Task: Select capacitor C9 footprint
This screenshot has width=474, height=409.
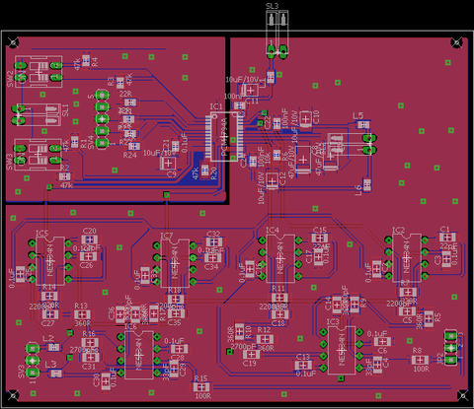Action: [168, 163]
